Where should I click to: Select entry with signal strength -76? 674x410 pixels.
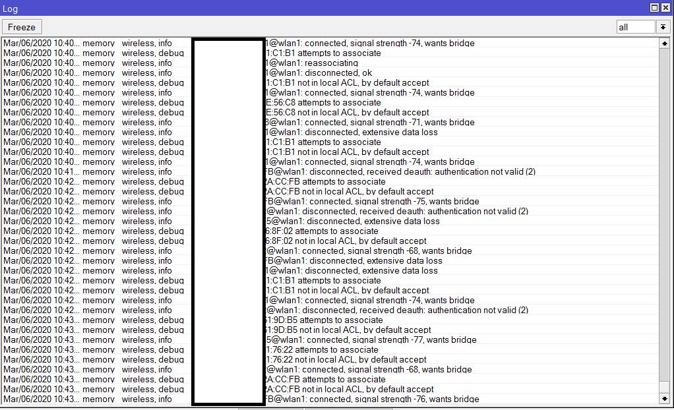coord(330,399)
